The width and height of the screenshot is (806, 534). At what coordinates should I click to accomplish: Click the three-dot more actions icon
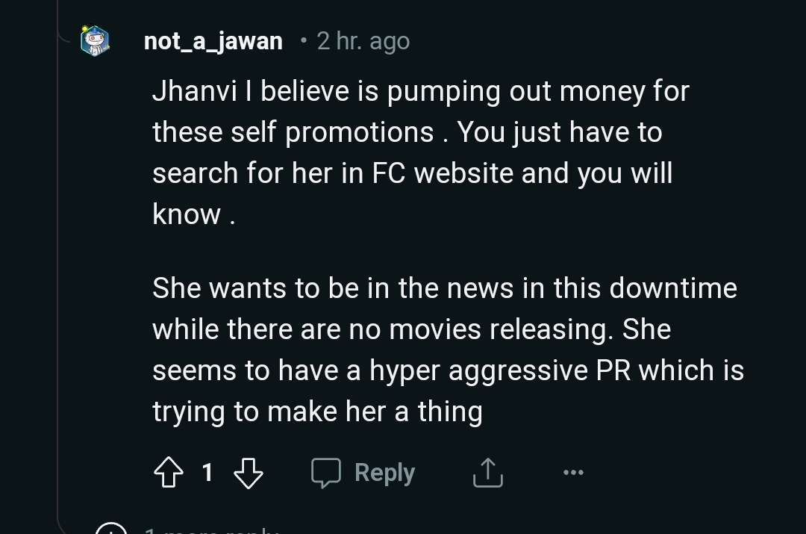point(572,472)
